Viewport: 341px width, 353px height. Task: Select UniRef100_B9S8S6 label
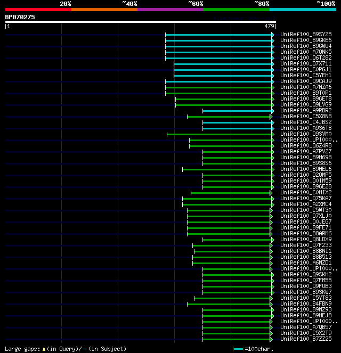pos(306,163)
